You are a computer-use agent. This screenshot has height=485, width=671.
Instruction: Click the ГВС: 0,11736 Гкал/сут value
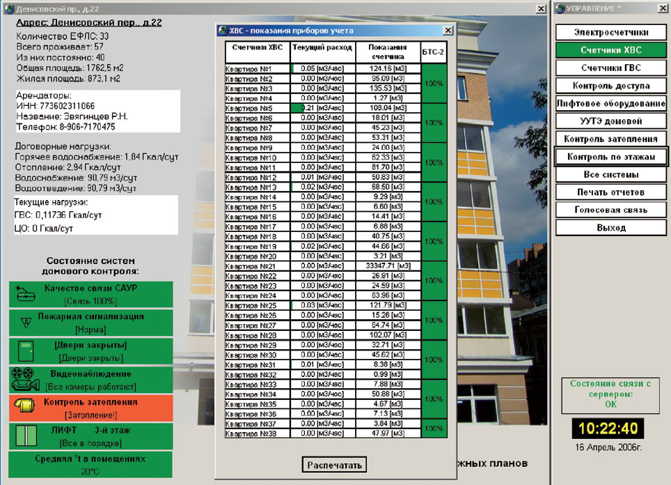58,215
